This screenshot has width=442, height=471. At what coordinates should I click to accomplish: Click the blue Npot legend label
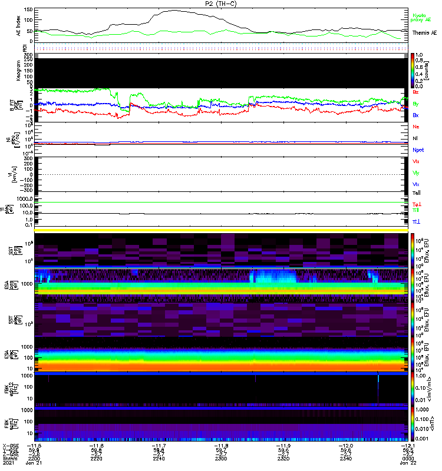pyautogui.click(x=418, y=150)
